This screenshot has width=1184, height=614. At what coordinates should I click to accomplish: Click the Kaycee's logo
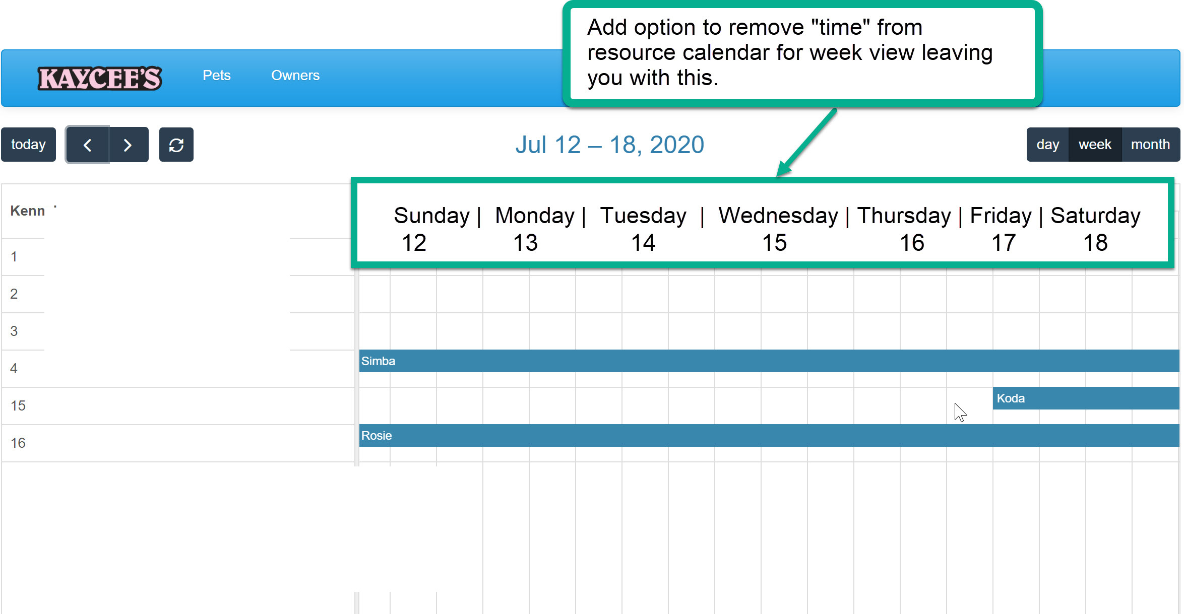coord(100,79)
